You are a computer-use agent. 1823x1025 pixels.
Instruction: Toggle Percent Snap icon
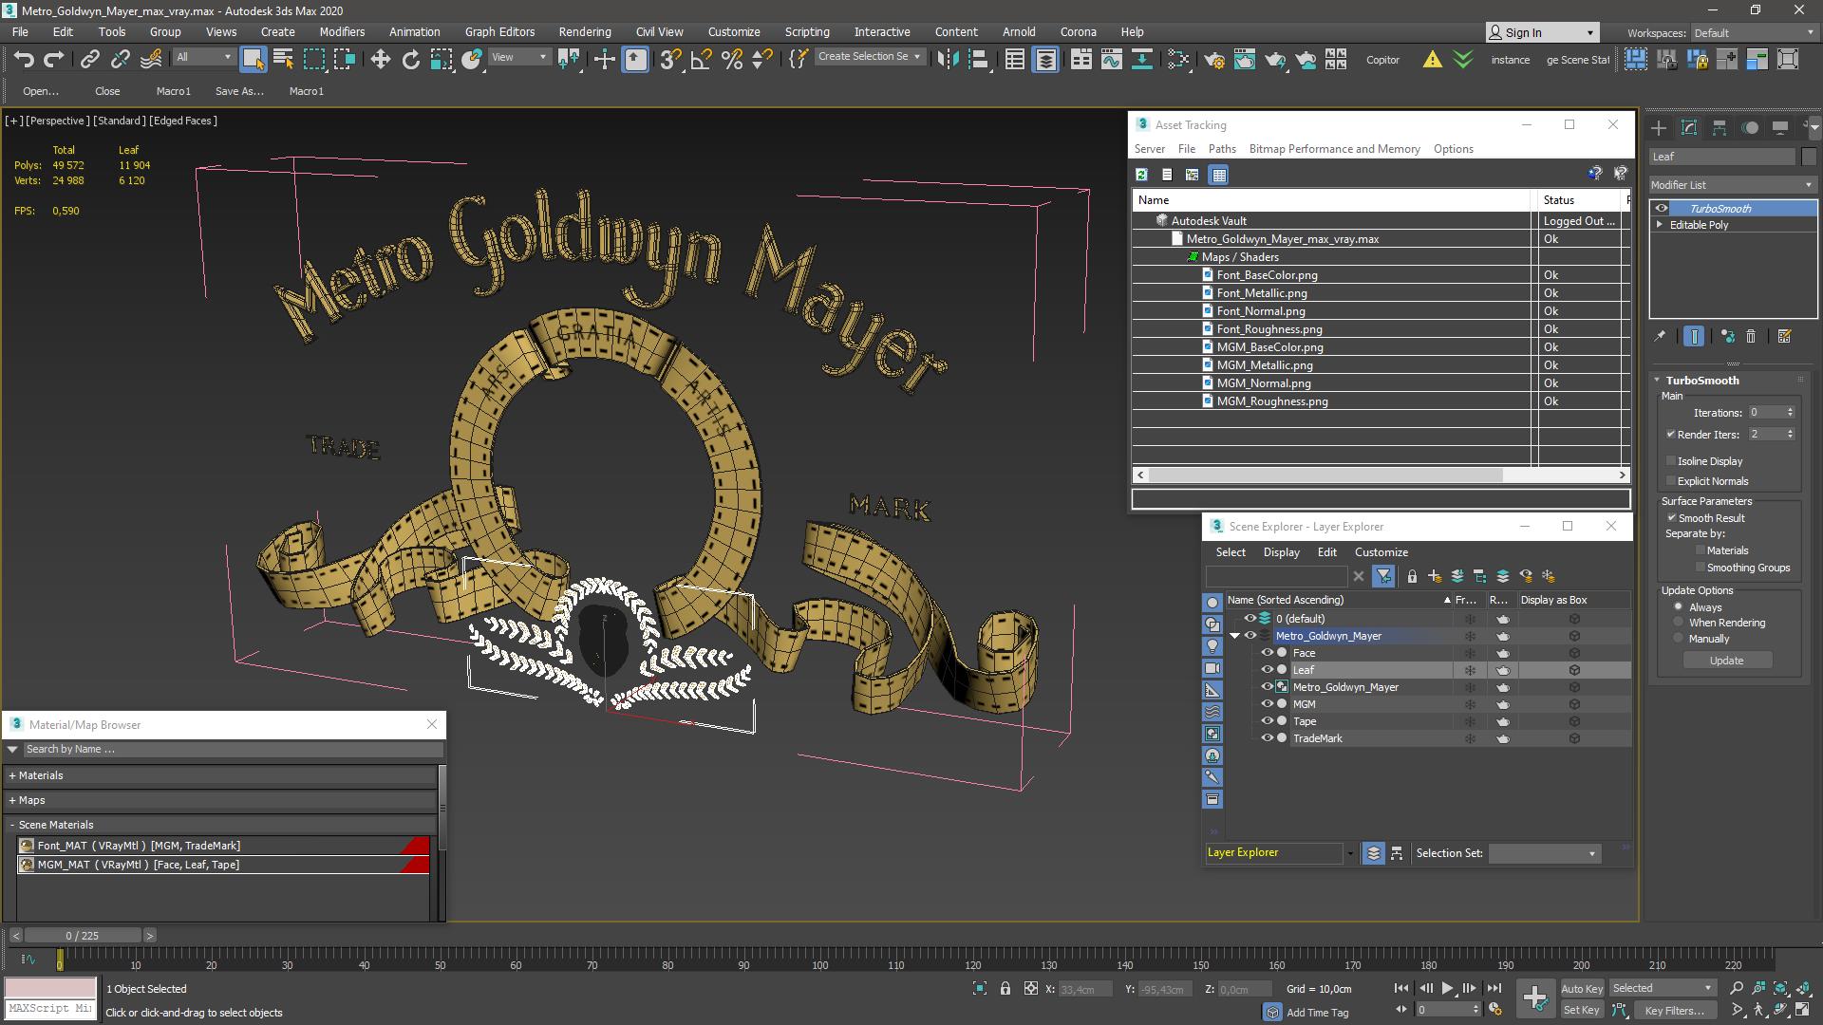pyautogui.click(x=731, y=60)
